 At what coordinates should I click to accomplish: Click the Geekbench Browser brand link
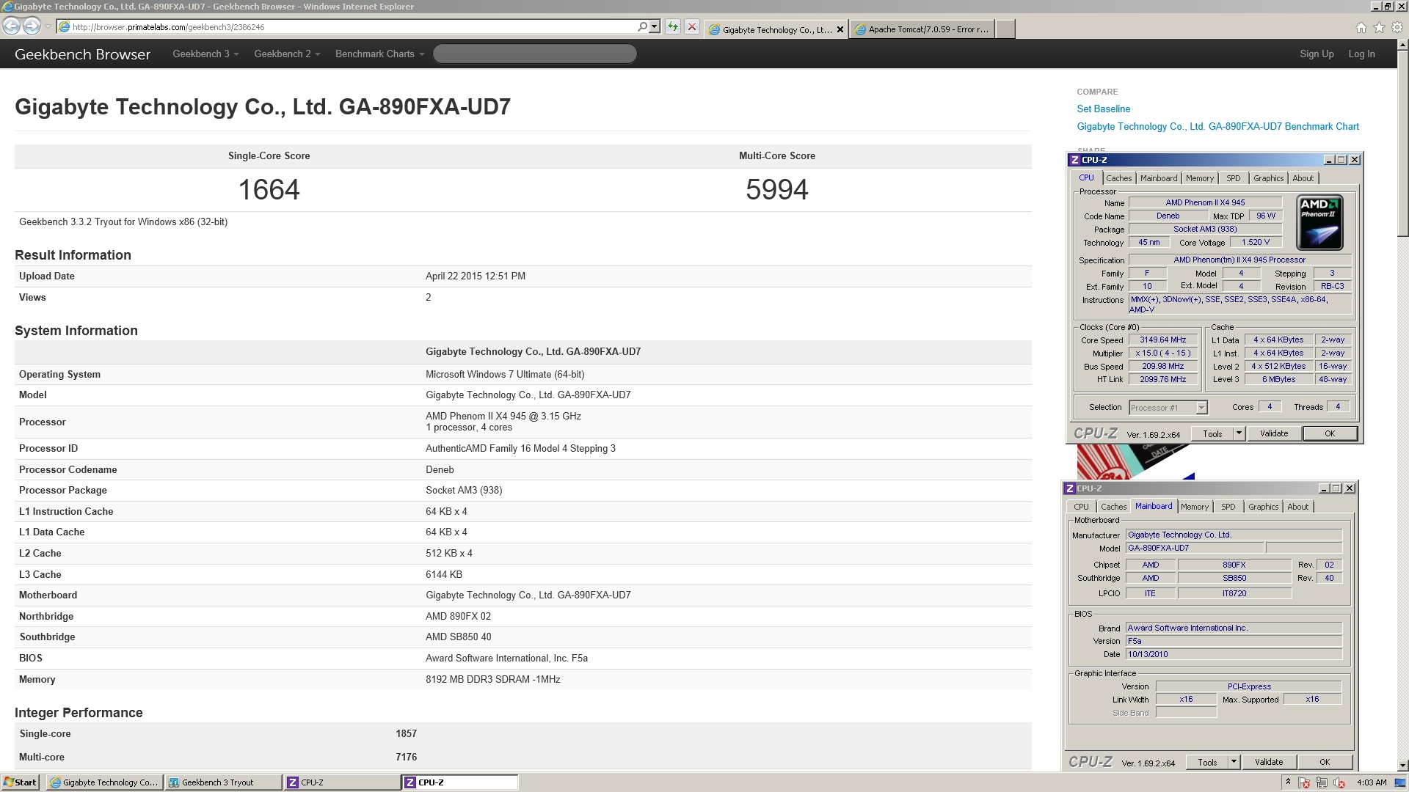(82, 54)
